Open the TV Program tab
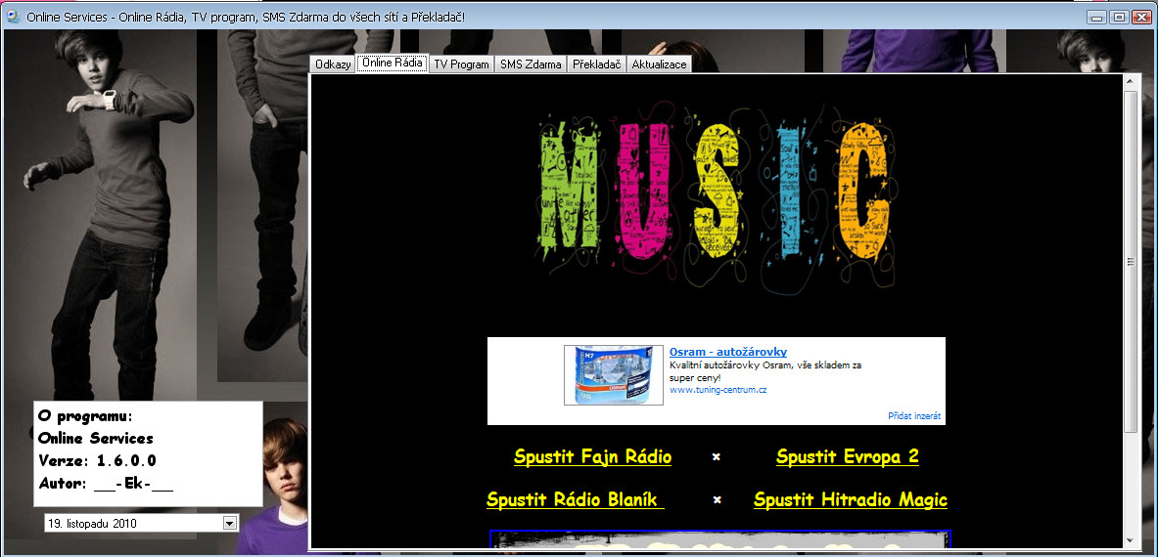 461,64
